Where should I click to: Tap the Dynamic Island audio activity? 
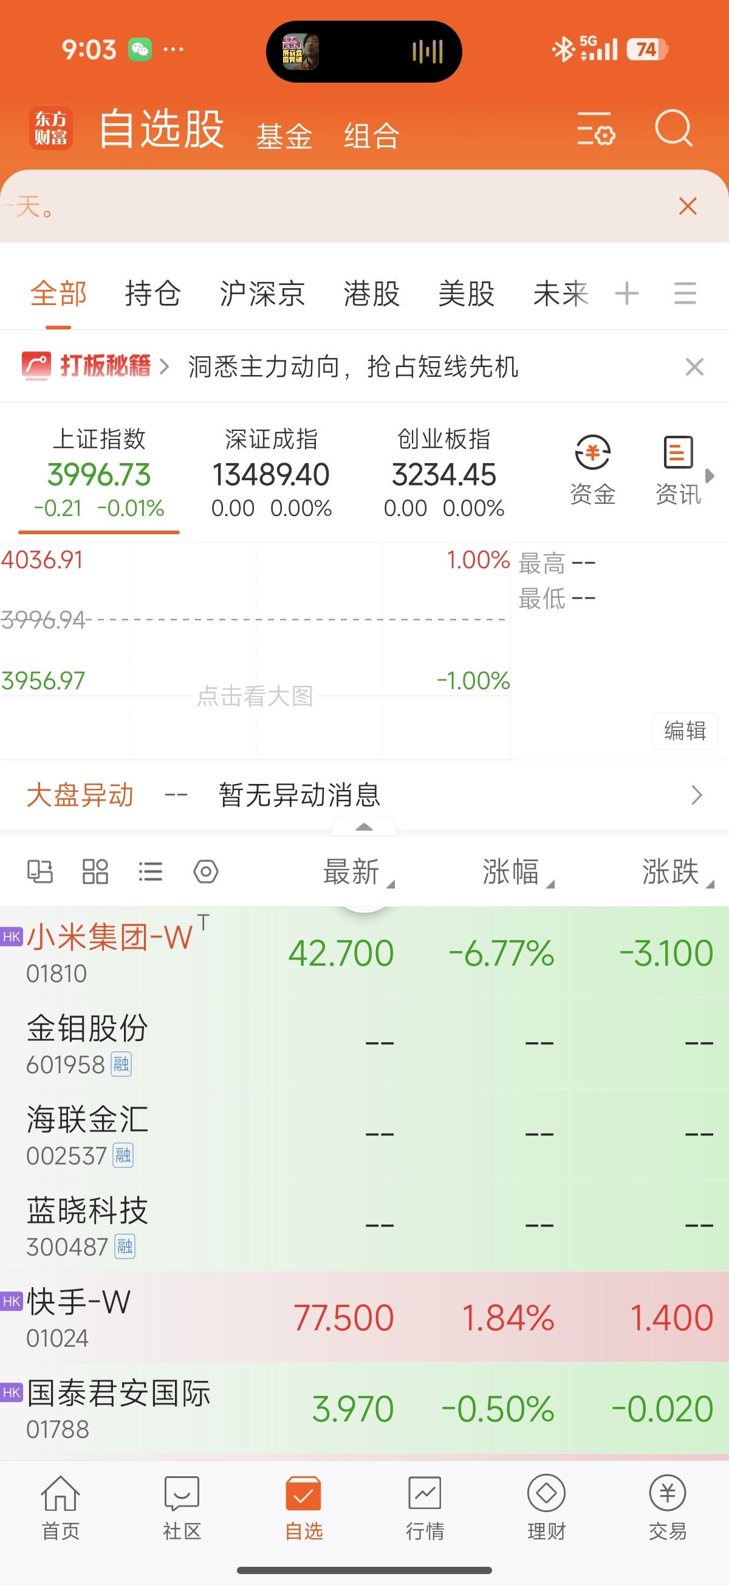click(364, 51)
